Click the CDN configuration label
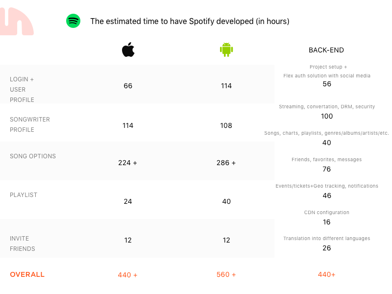392x294 pixels. [327, 213]
